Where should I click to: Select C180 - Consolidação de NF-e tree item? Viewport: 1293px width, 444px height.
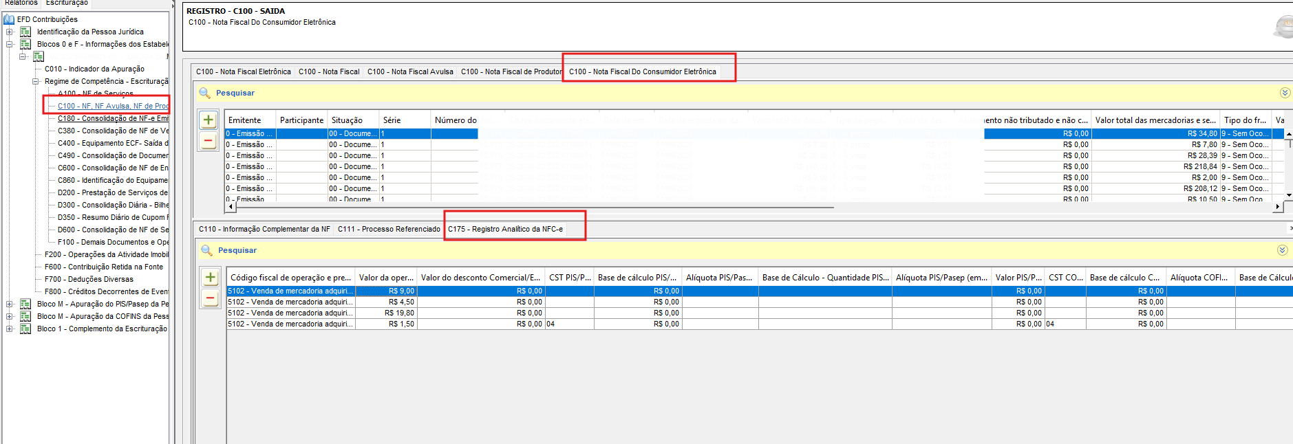(113, 118)
